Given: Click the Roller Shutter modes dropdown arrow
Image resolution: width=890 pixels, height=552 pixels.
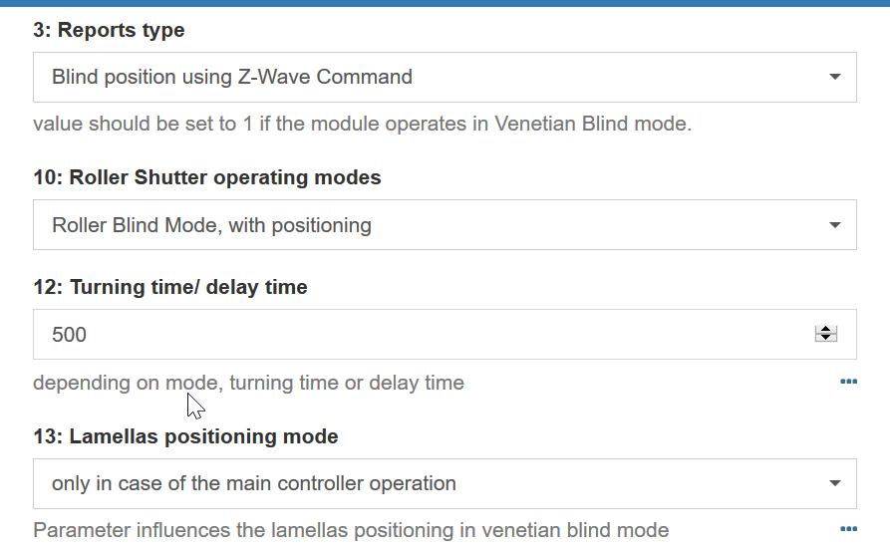Looking at the screenshot, I should (835, 225).
